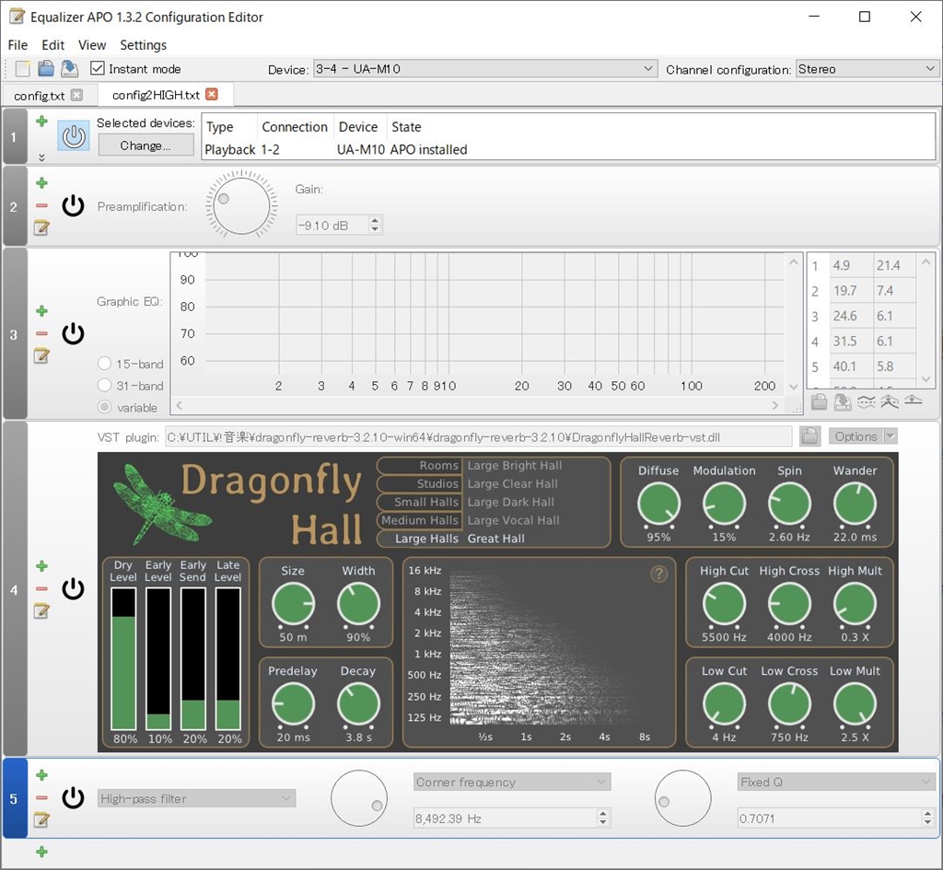Browse for VST plugin file

tap(809, 436)
